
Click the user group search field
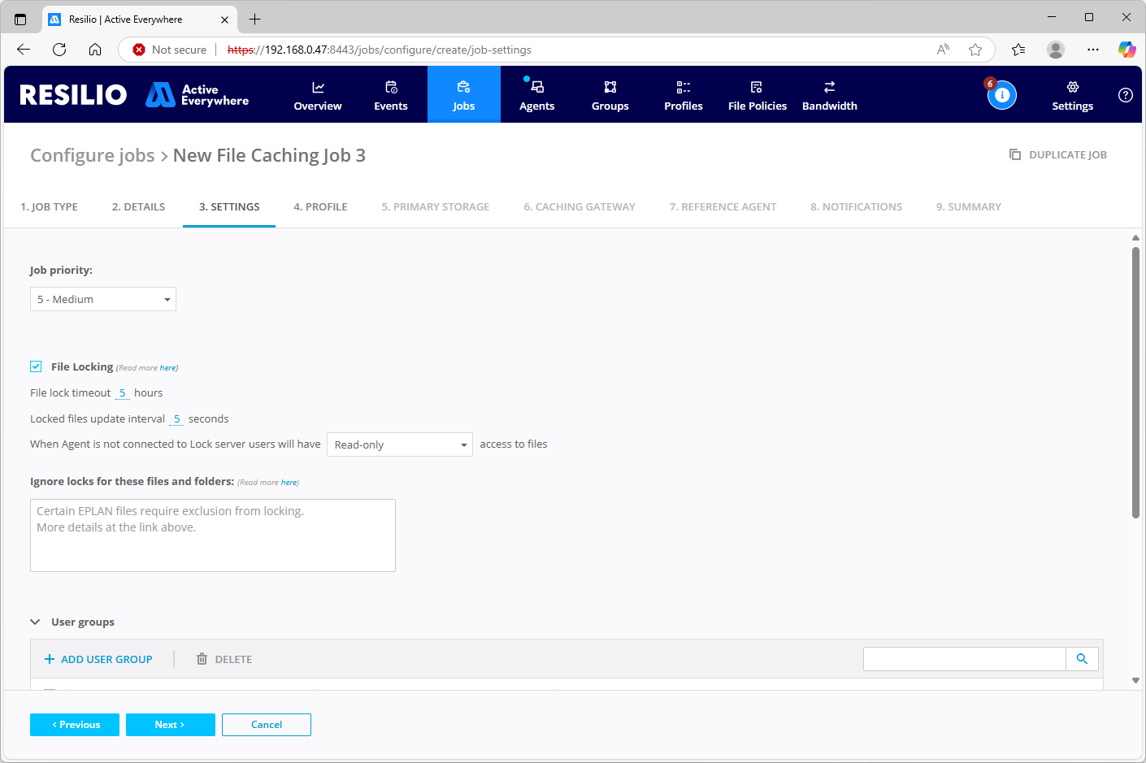click(x=963, y=658)
